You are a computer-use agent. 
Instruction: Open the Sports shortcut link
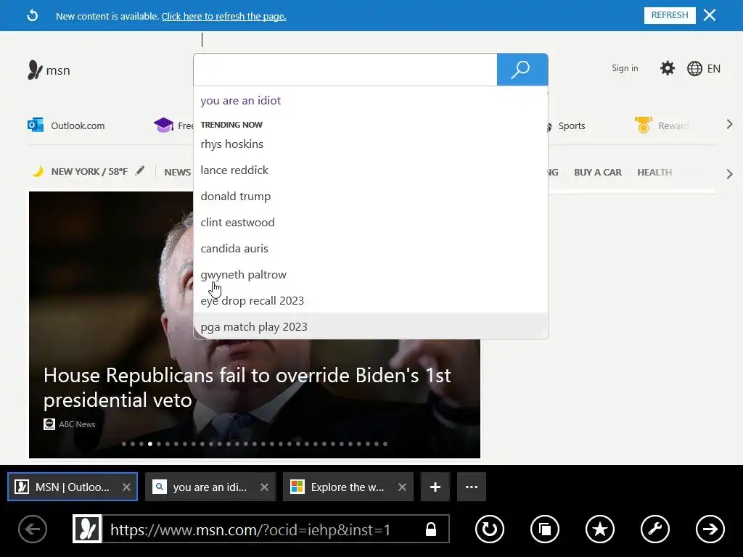click(x=572, y=126)
